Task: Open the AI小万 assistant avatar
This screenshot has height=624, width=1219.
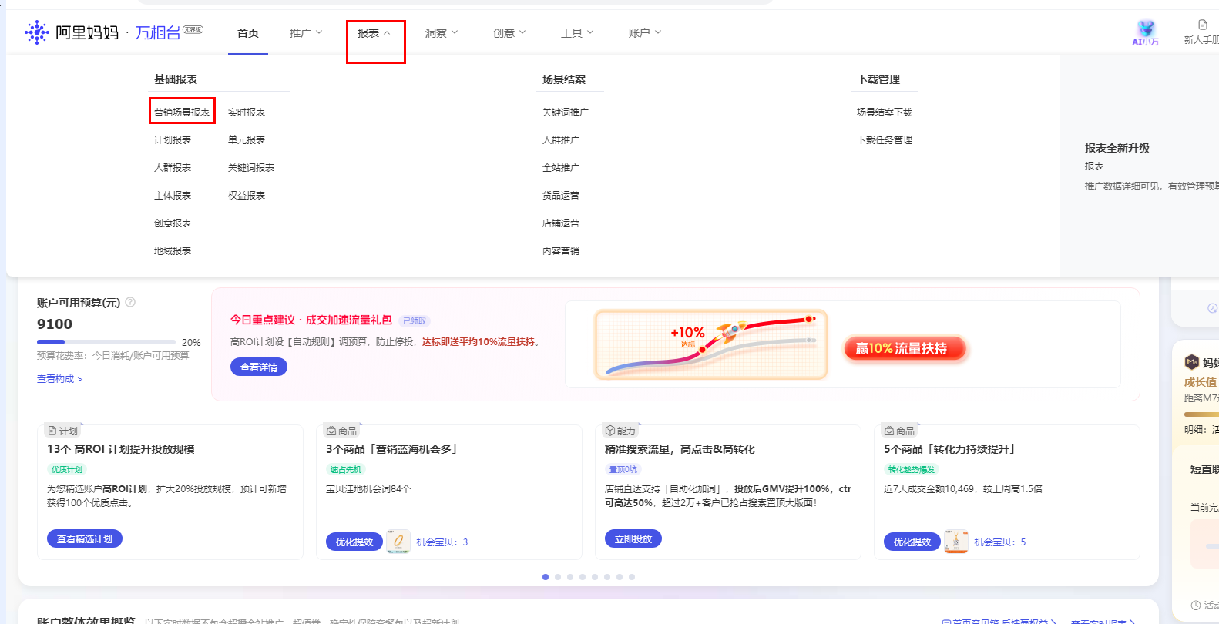Action: coord(1146,29)
